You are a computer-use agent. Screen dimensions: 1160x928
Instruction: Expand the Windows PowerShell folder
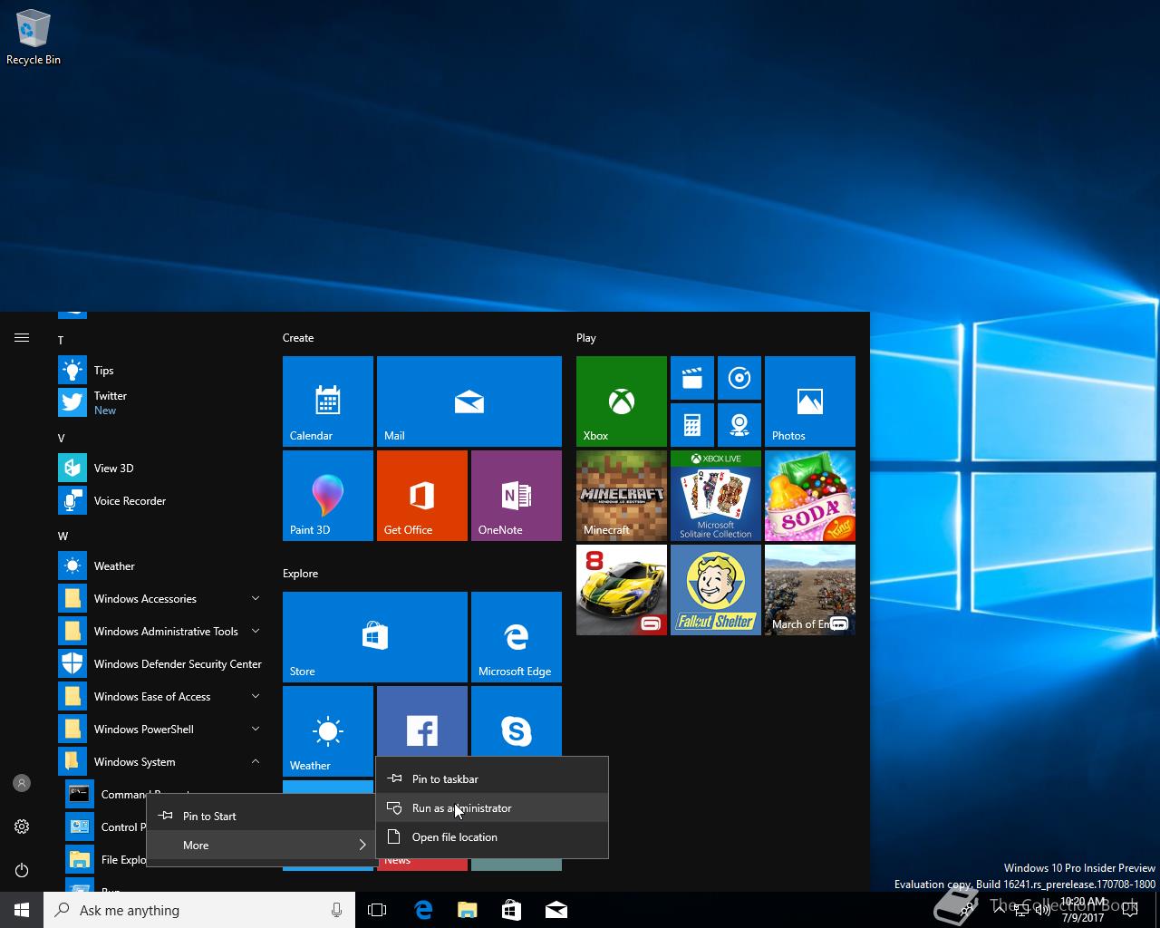161,729
